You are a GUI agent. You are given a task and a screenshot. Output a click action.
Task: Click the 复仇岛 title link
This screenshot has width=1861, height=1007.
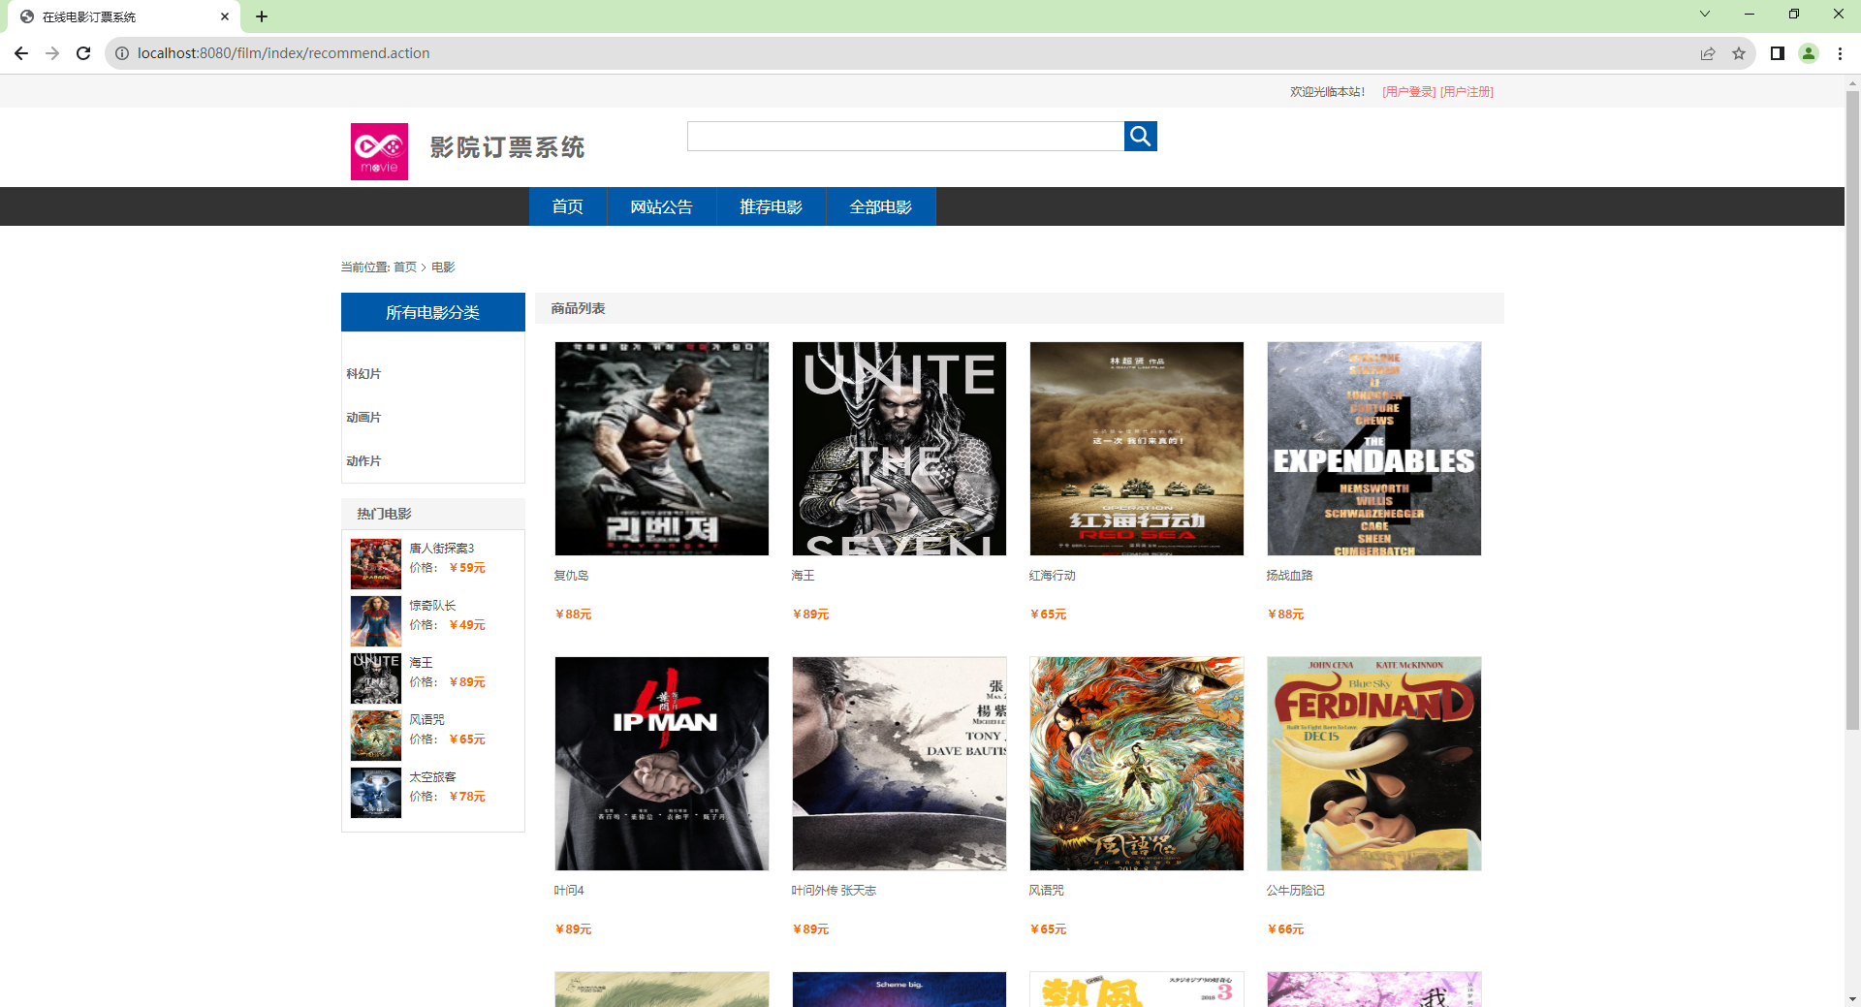(x=571, y=576)
